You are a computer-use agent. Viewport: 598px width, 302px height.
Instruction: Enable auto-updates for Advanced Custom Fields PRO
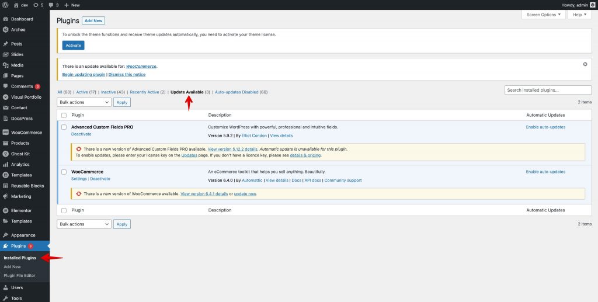tap(545, 127)
